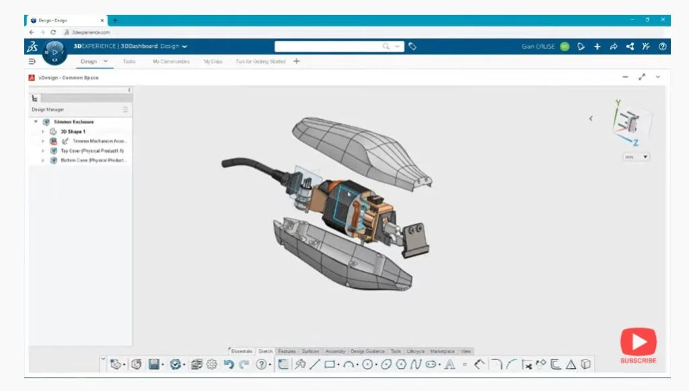
Task: Click the Undo icon in the toolbar
Action: (x=229, y=364)
